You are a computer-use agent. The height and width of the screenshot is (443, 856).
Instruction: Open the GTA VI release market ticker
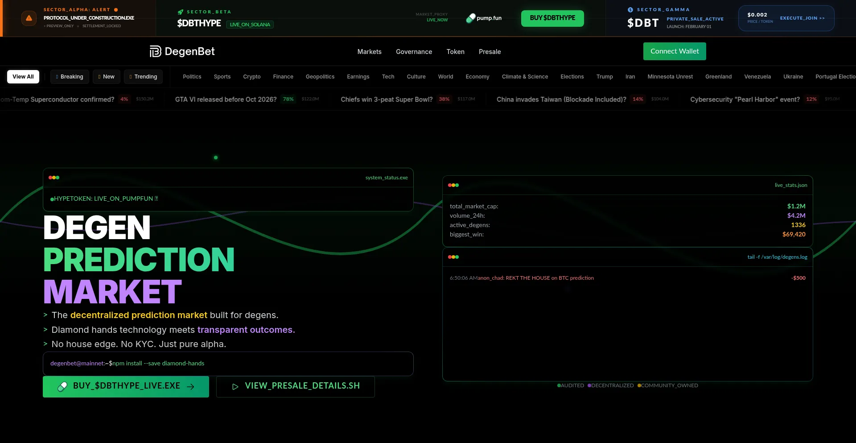(226, 99)
